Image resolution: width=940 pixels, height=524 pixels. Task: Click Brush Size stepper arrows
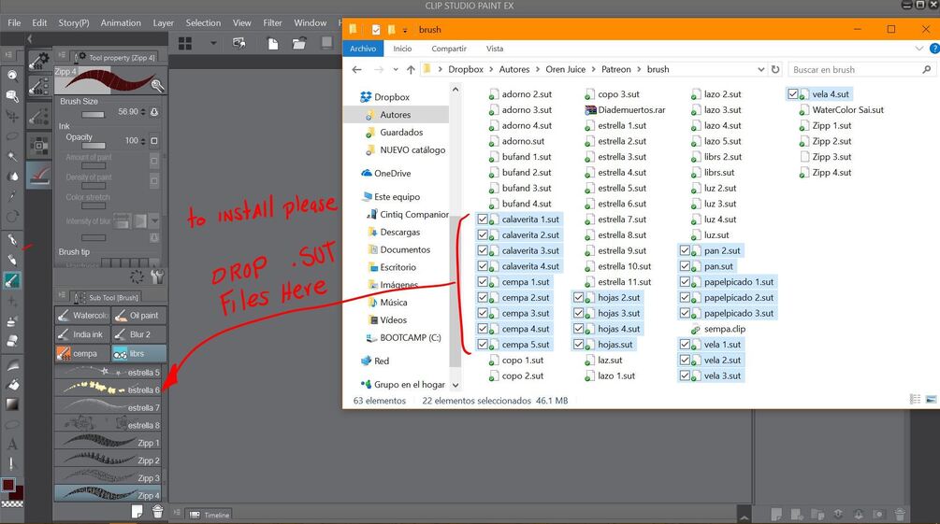click(x=143, y=112)
